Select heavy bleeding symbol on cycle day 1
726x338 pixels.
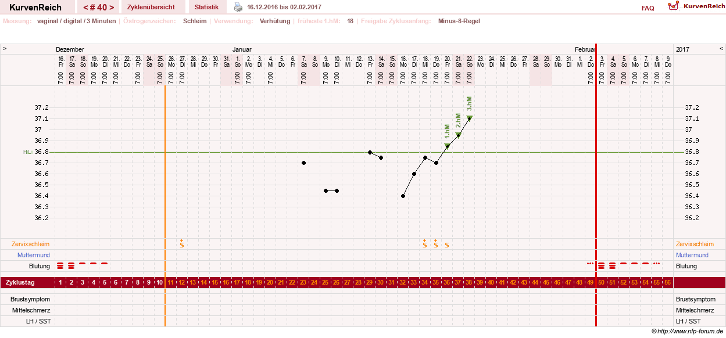[x=60, y=265]
